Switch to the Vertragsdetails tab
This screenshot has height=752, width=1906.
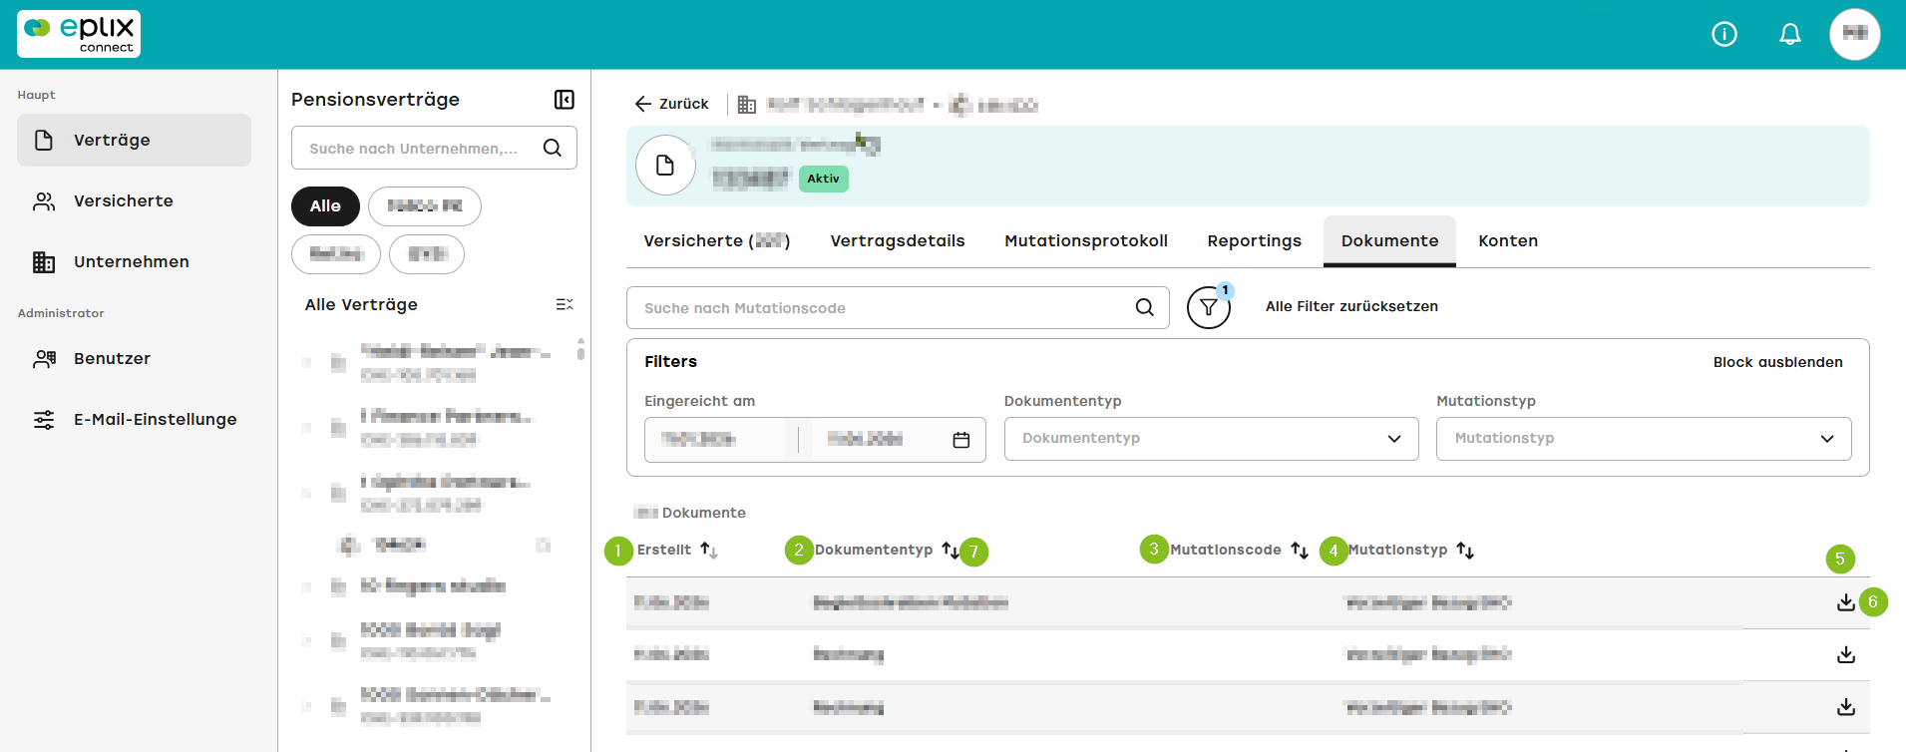point(898,241)
